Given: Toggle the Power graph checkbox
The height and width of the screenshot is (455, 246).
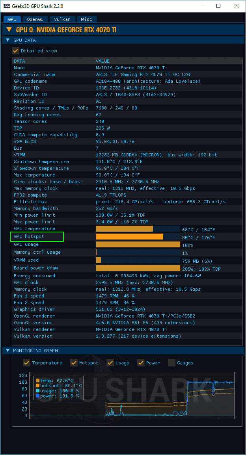Looking at the screenshot, I should [x=141, y=363].
